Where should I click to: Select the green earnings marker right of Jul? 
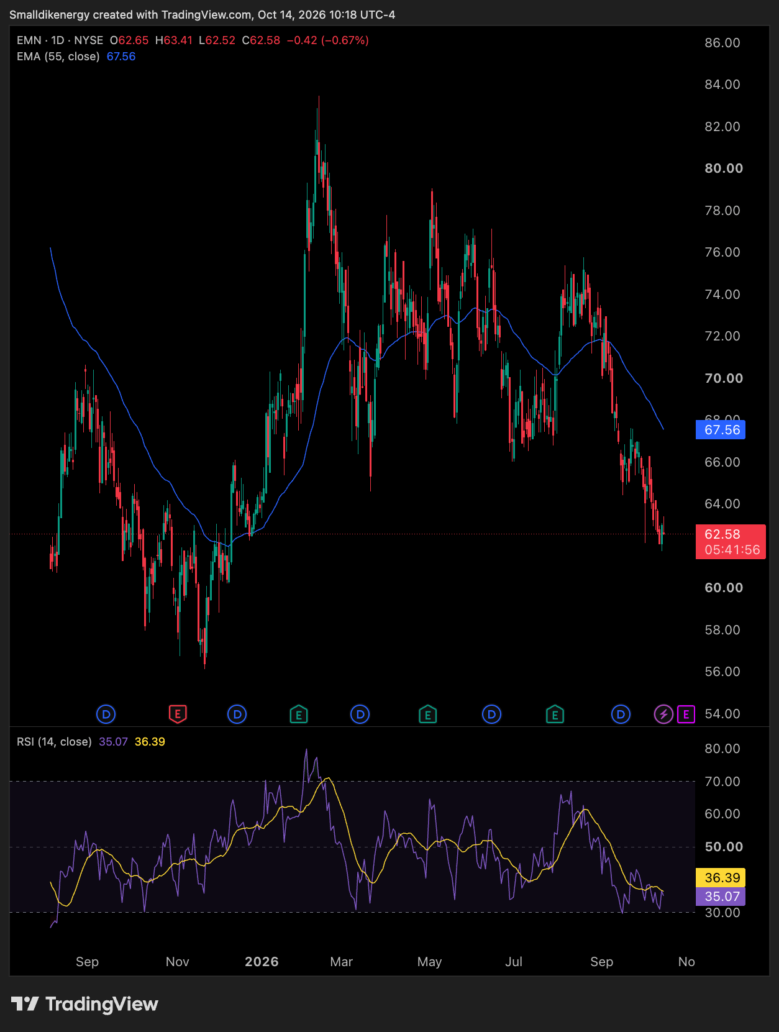555,715
